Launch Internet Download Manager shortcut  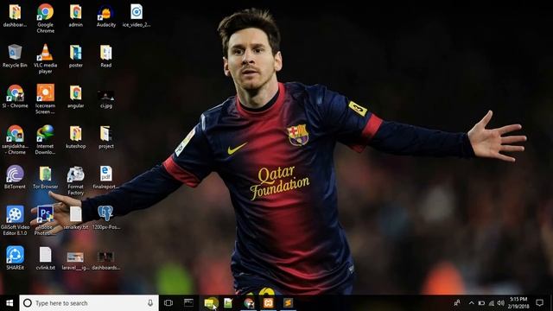coord(46,140)
